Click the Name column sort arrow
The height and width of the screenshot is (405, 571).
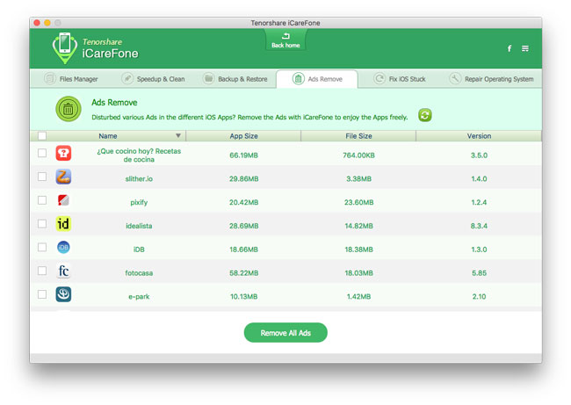178,136
